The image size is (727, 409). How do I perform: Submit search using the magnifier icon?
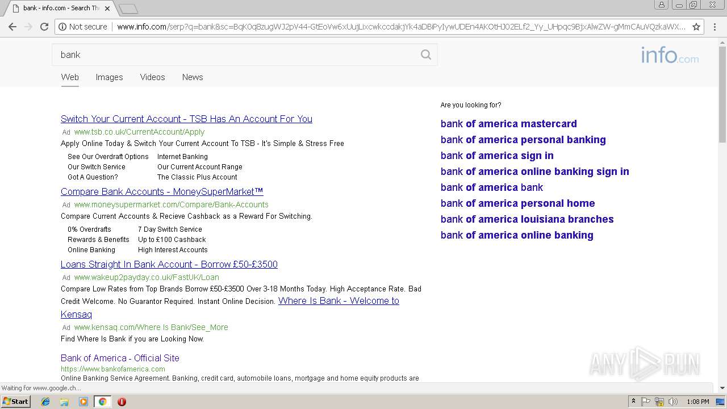(x=426, y=55)
